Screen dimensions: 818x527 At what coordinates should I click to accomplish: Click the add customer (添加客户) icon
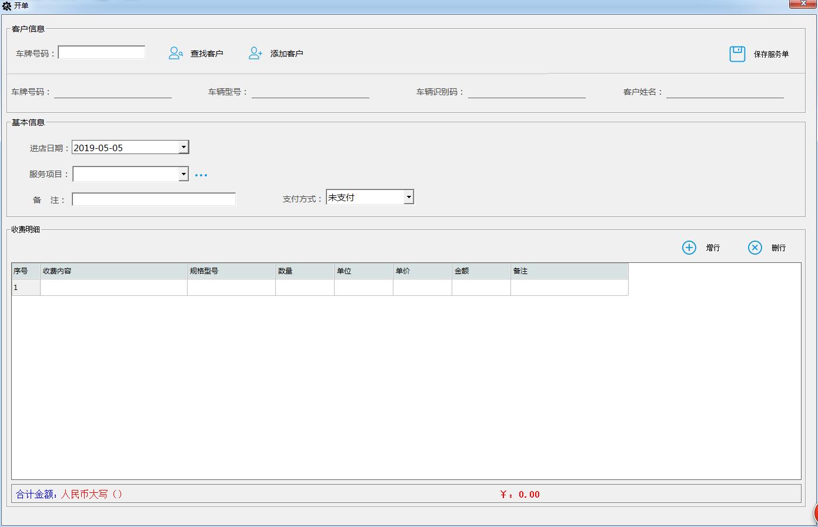point(255,52)
